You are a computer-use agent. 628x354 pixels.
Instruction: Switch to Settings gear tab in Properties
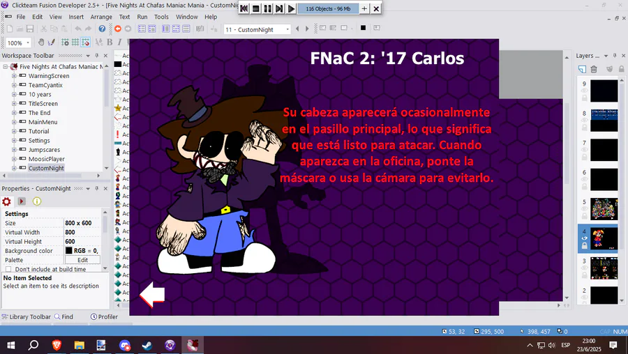pos(6,201)
